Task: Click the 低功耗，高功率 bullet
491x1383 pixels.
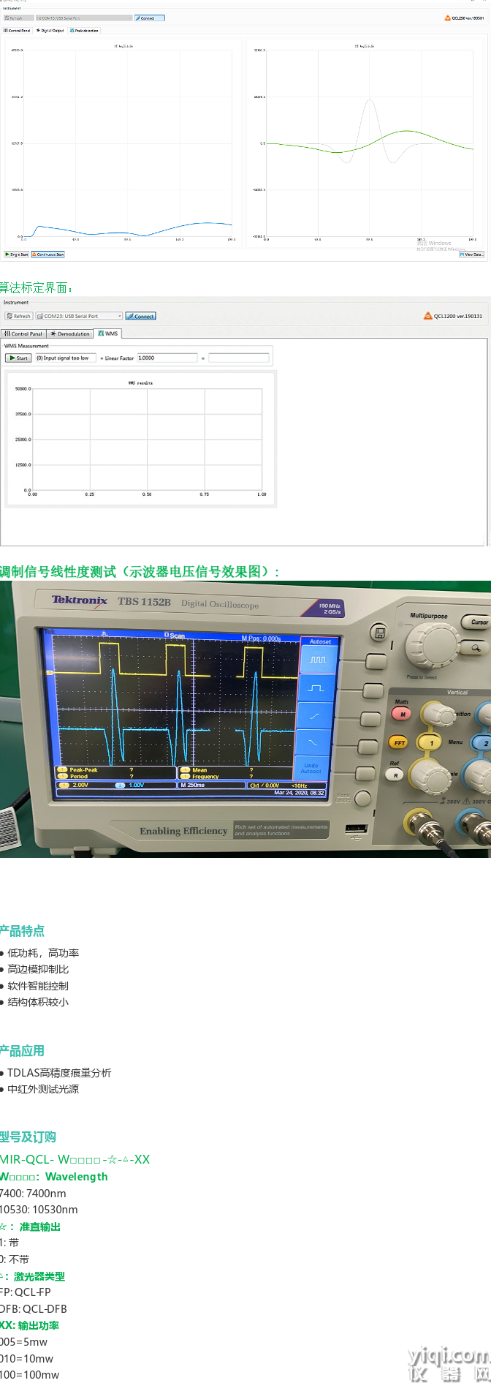Action: click(x=40, y=953)
